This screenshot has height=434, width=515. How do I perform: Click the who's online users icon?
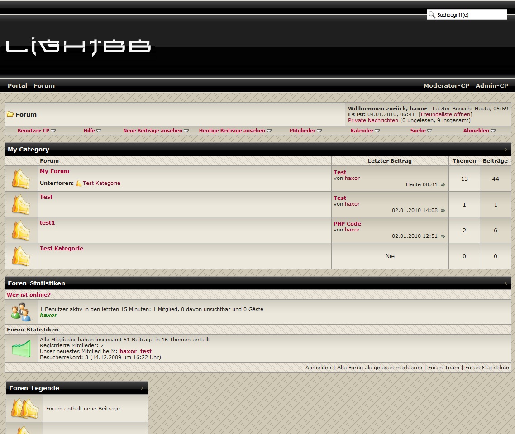click(21, 312)
